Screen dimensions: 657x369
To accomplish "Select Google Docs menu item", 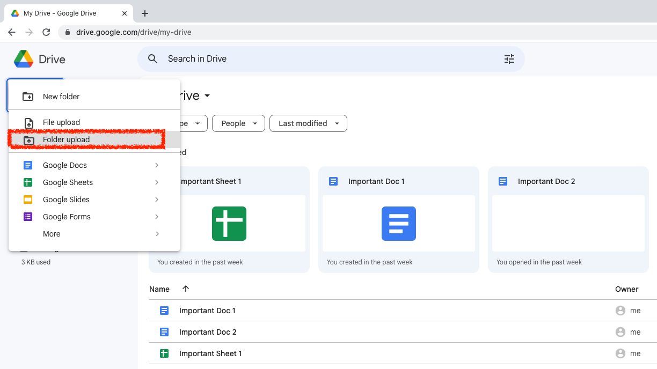I will click(94, 165).
